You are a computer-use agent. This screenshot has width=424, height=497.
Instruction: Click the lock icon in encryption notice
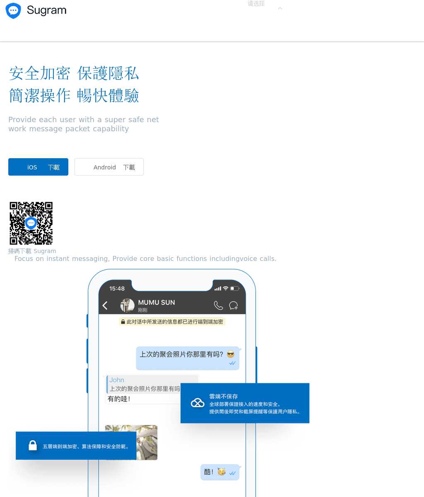(x=123, y=322)
